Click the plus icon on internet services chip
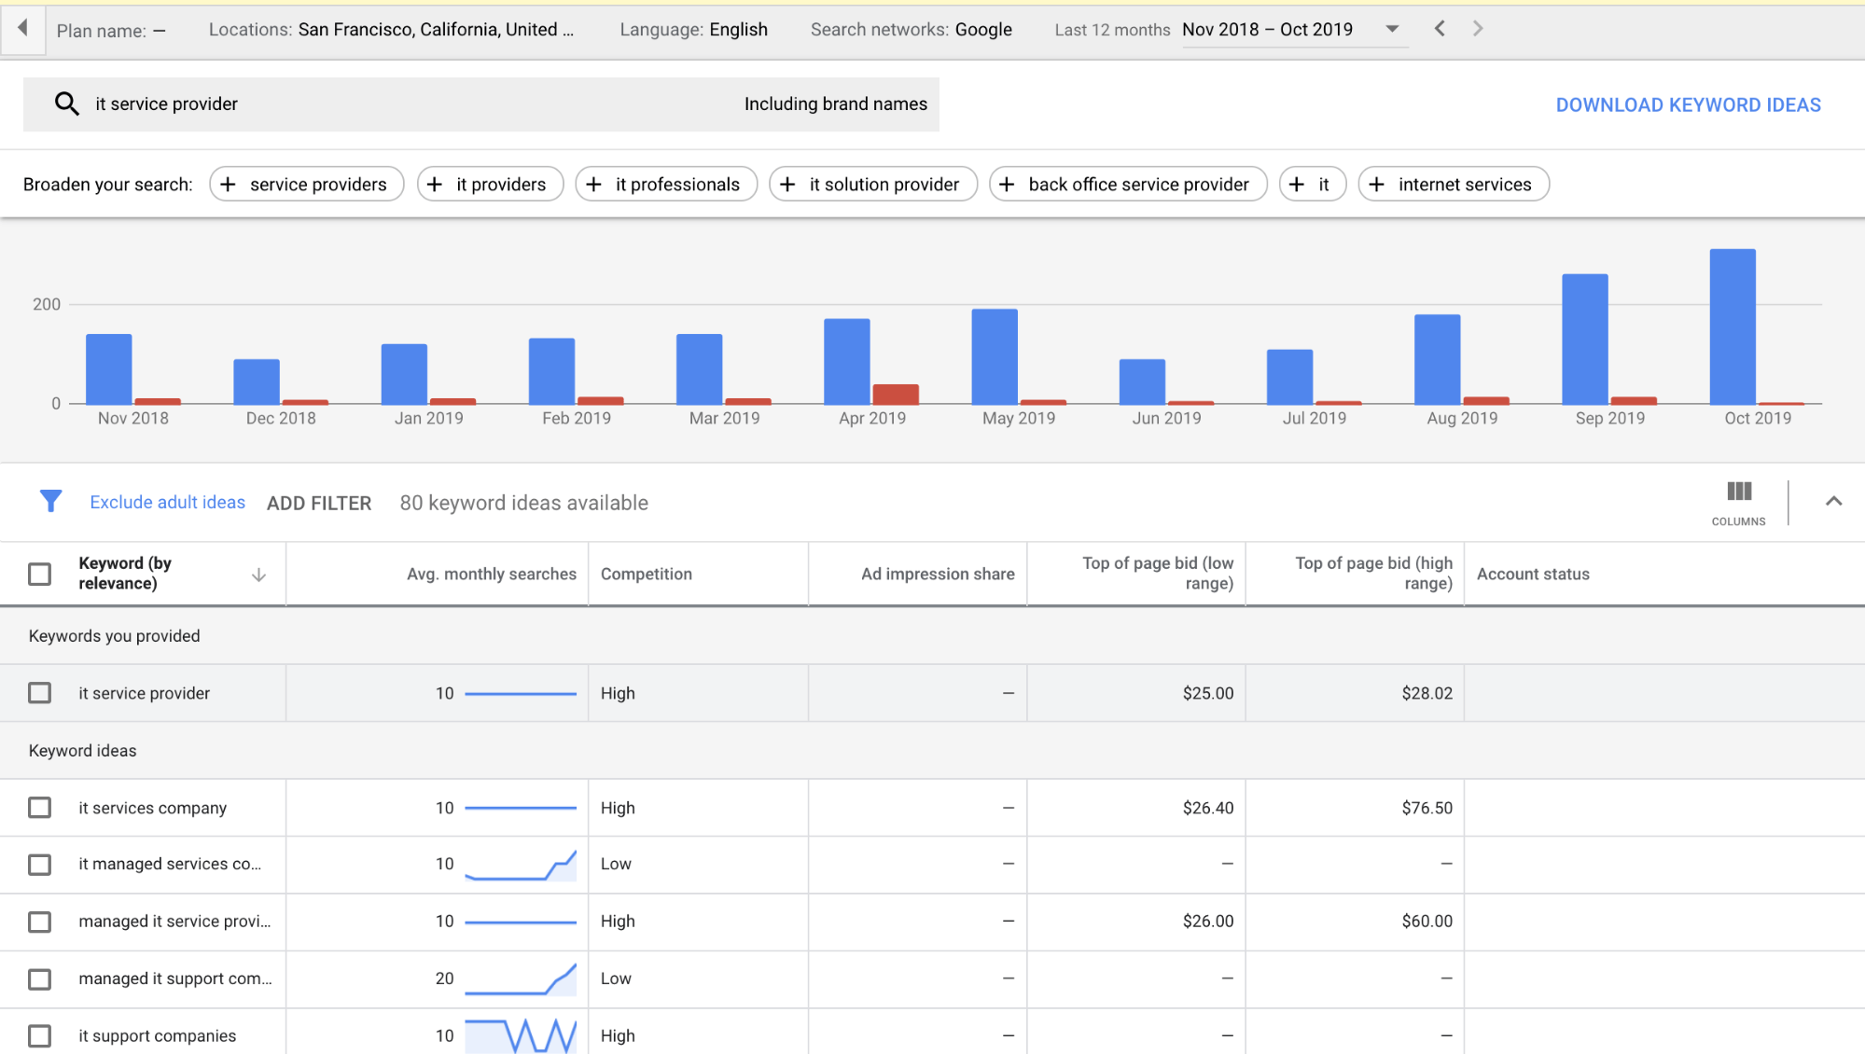1865x1054 pixels. click(1377, 184)
